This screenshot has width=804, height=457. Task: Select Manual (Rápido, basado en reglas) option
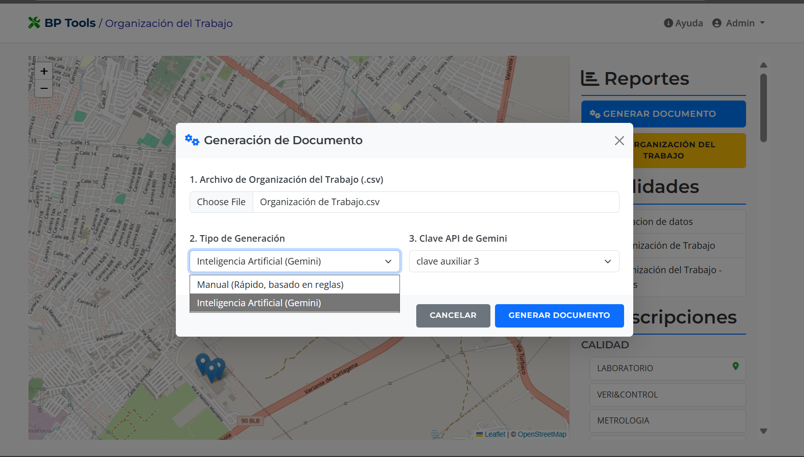(x=295, y=285)
